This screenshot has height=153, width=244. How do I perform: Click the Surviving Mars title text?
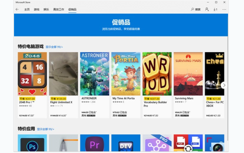[184, 98]
